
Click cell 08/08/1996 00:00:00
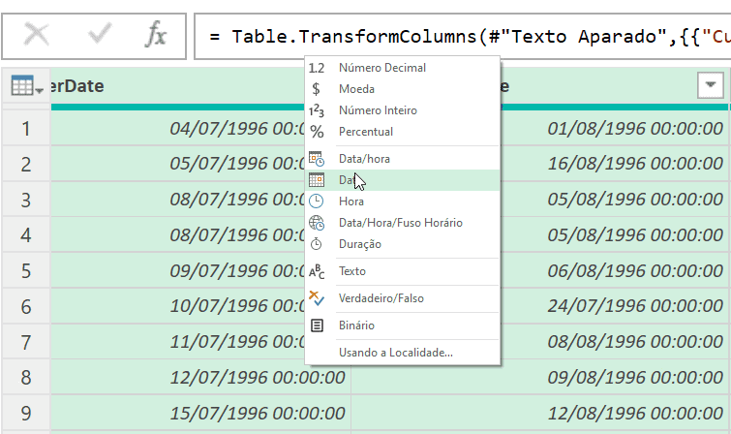(x=615, y=343)
